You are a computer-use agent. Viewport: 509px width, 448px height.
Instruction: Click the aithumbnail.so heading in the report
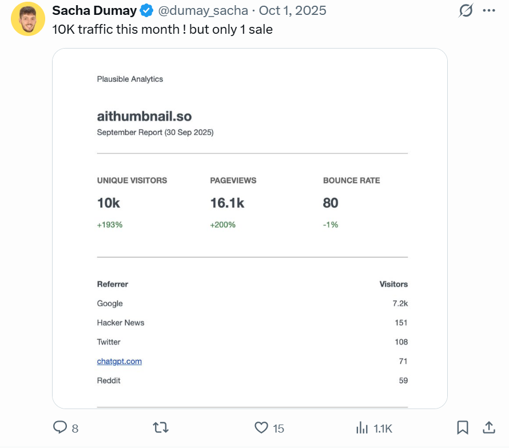pos(144,116)
